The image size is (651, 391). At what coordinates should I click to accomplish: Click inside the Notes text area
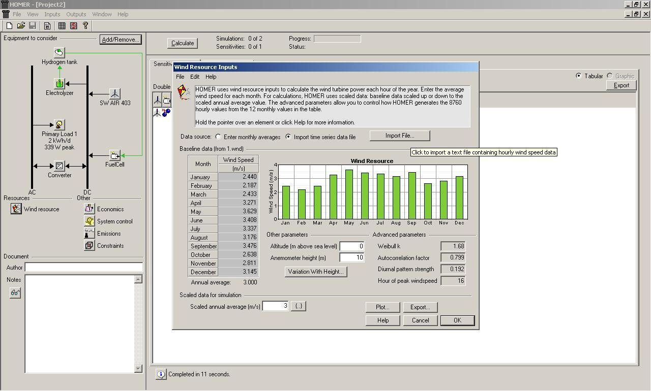point(80,324)
